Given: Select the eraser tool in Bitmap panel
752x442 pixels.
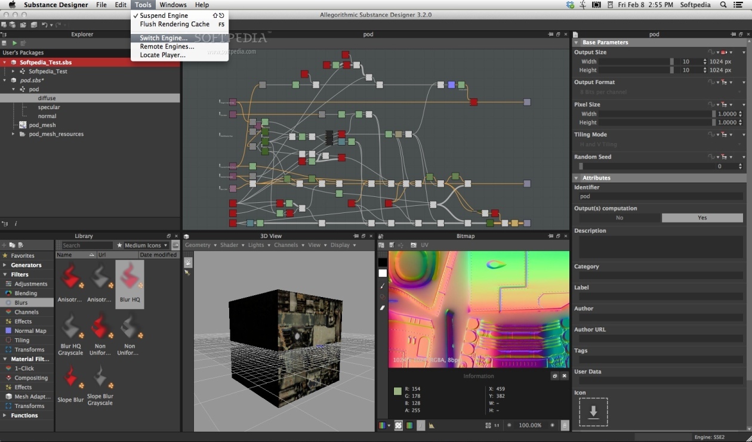Looking at the screenshot, I should click(383, 308).
